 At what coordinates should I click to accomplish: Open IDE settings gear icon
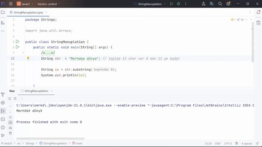point(228,4)
